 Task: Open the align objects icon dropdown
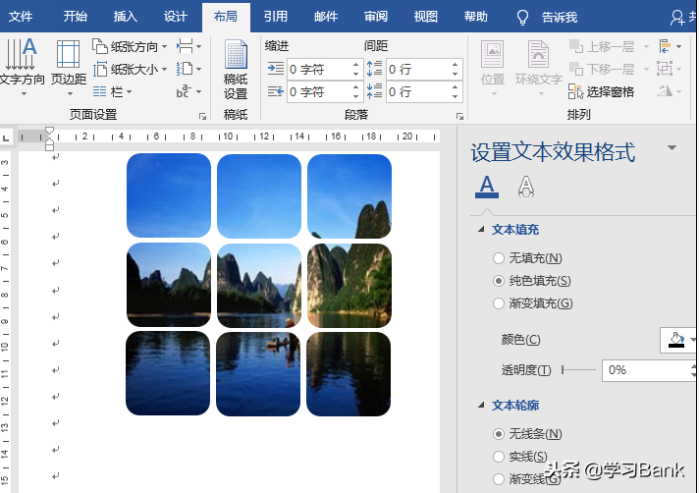point(670,46)
